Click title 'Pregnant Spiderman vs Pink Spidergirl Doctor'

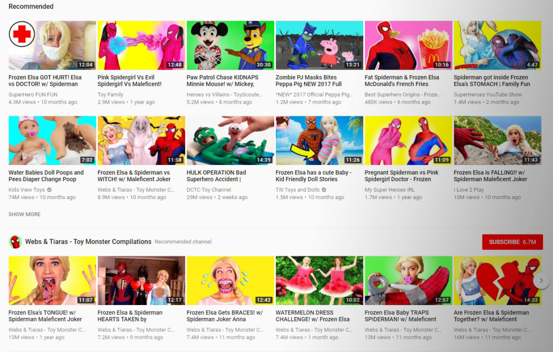pyautogui.click(x=402, y=176)
